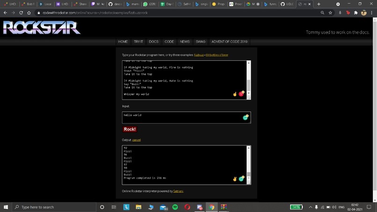Go to browser home page icon

point(29,13)
